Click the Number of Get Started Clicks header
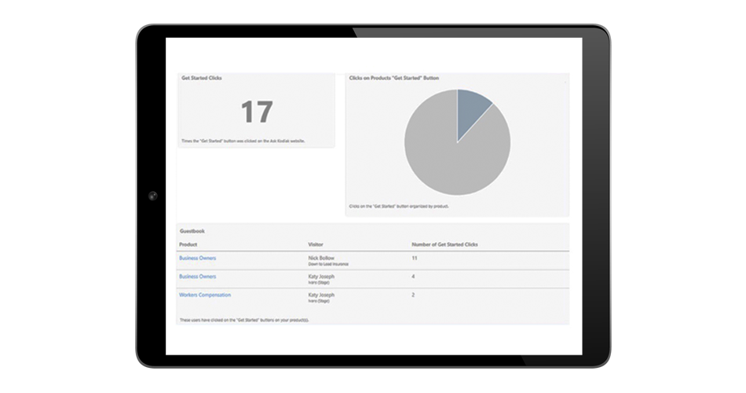 (444, 244)
